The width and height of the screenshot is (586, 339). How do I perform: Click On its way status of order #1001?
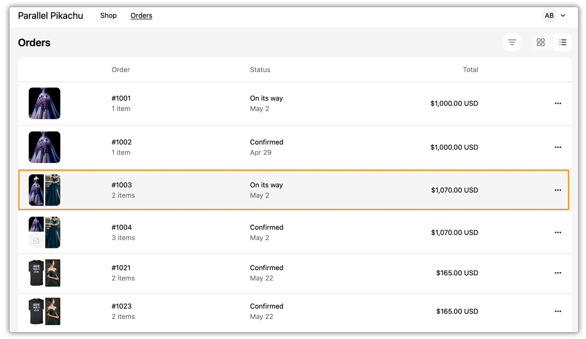pyautogui.click(x=266, y=98)
